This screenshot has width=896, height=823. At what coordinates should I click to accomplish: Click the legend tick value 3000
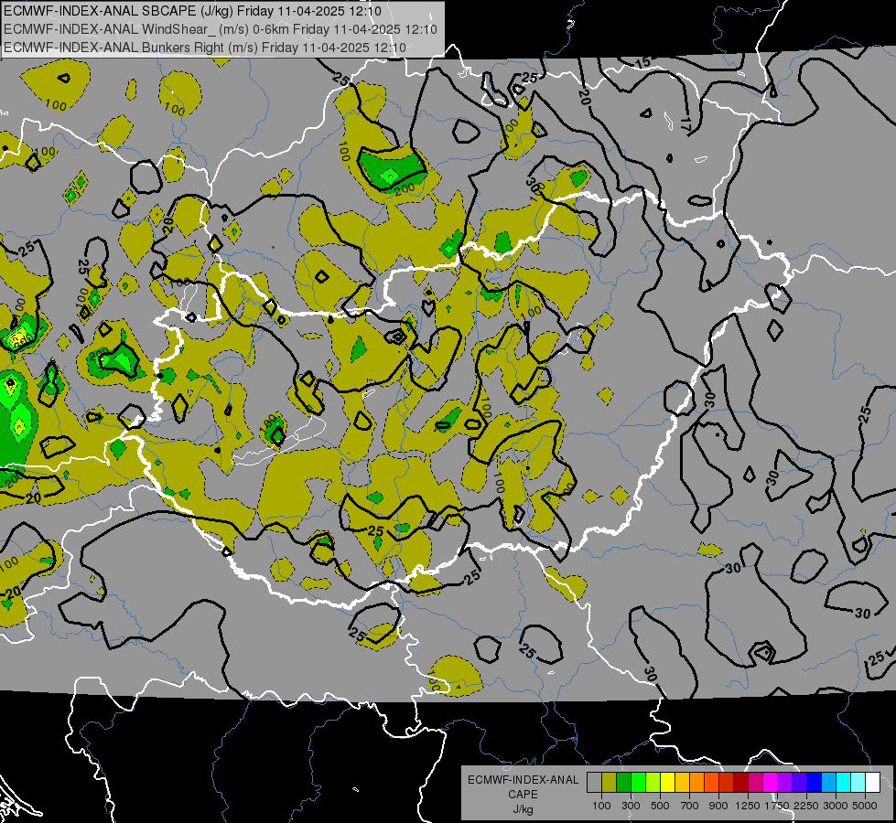(836, 806)
